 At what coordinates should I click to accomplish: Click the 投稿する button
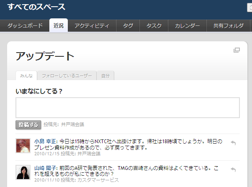coord(28,125)
